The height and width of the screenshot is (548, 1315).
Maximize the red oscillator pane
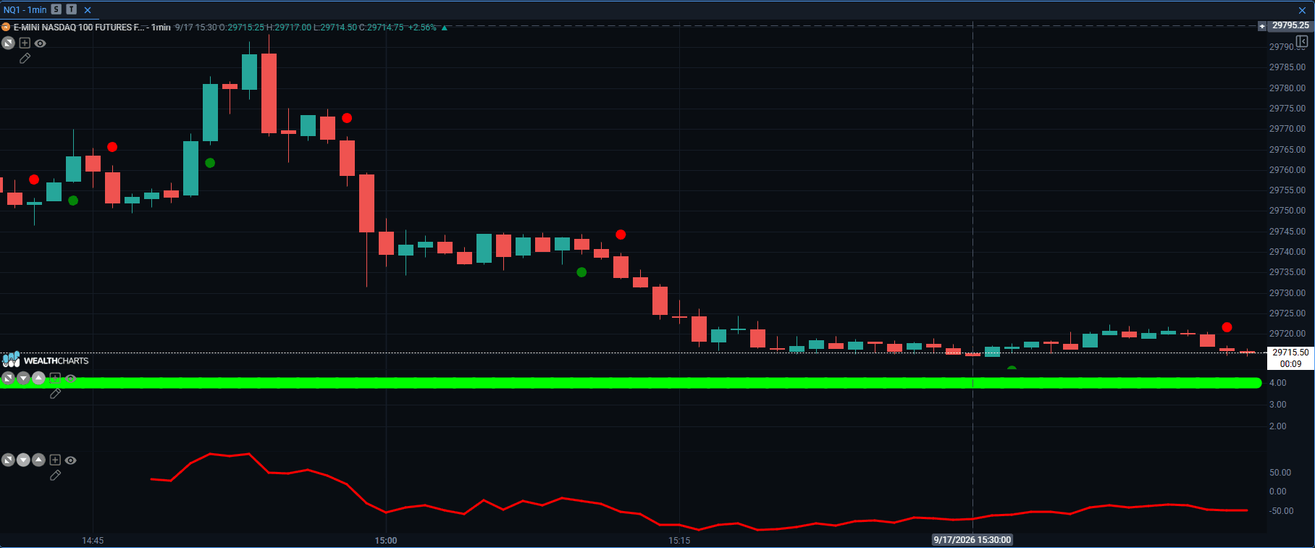(x=8, y=460)
